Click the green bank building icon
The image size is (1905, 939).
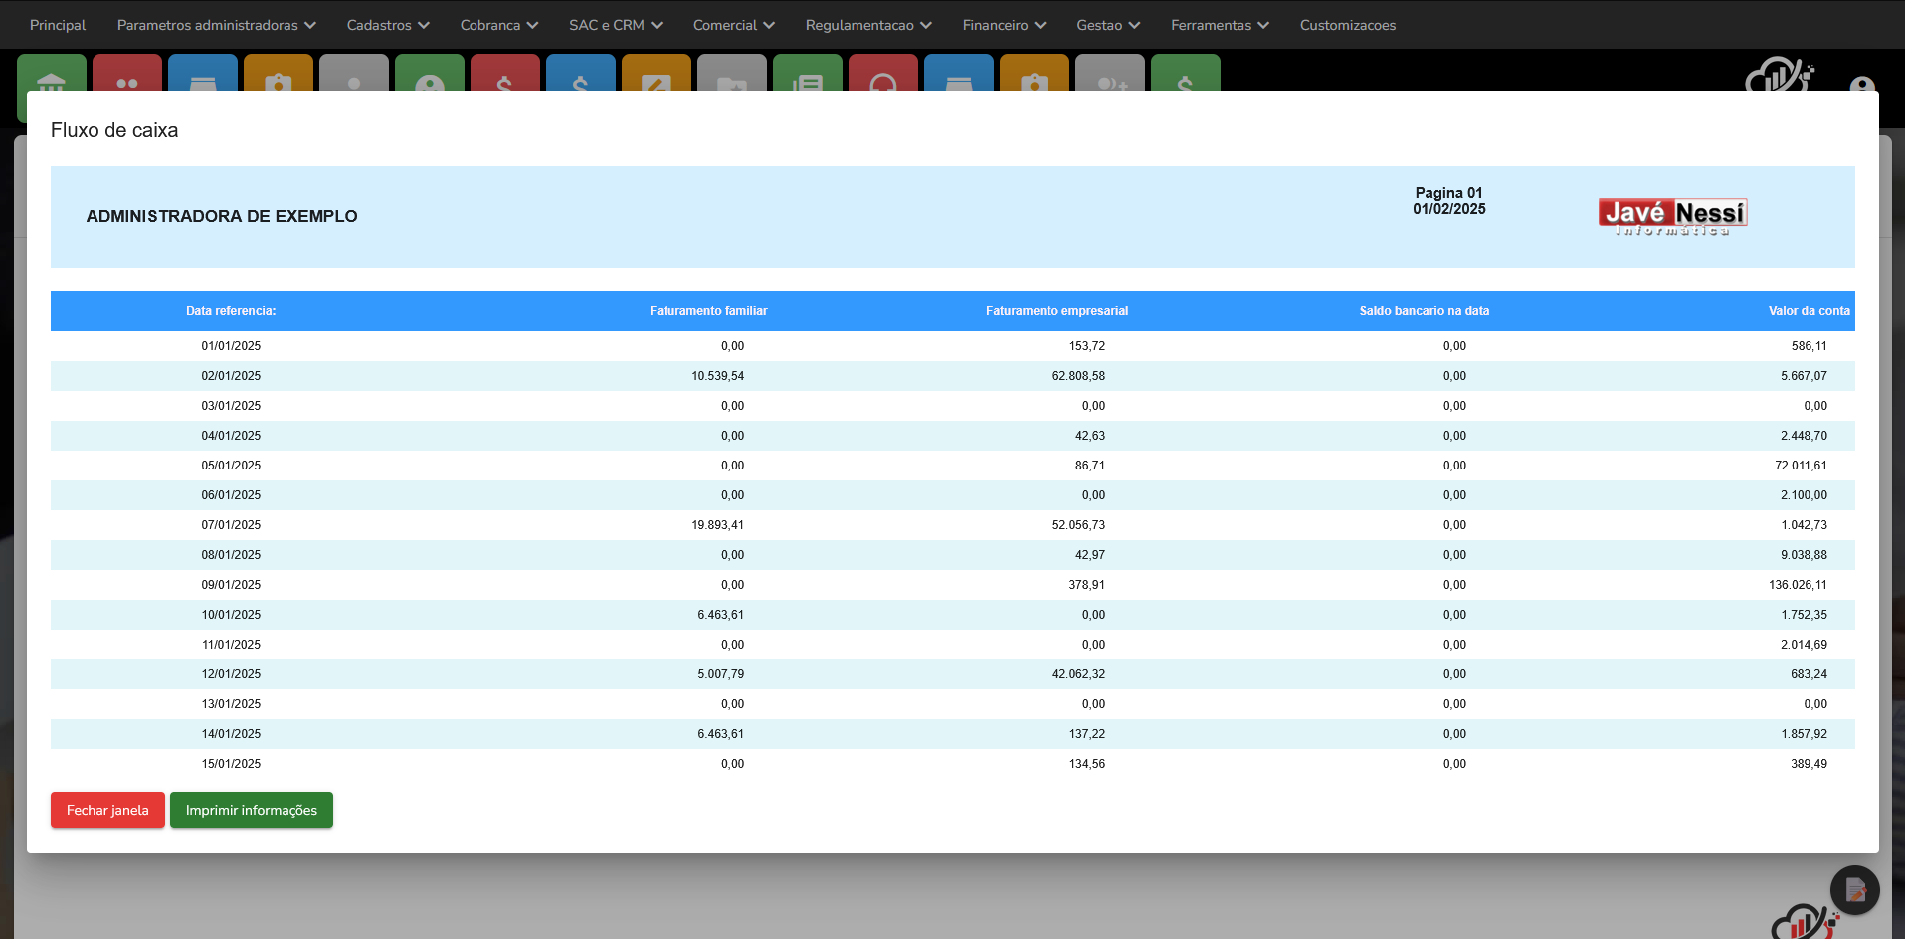(51, 76)
